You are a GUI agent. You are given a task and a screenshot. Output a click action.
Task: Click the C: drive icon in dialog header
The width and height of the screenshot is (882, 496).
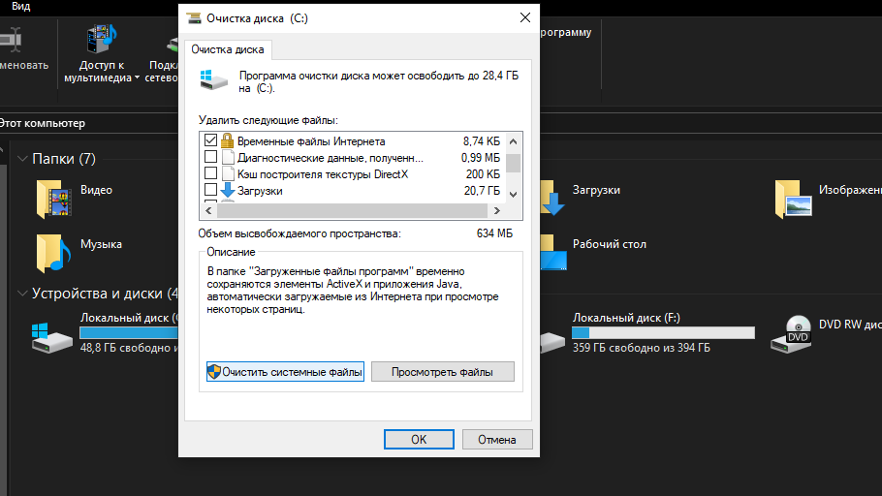point(214,80)
